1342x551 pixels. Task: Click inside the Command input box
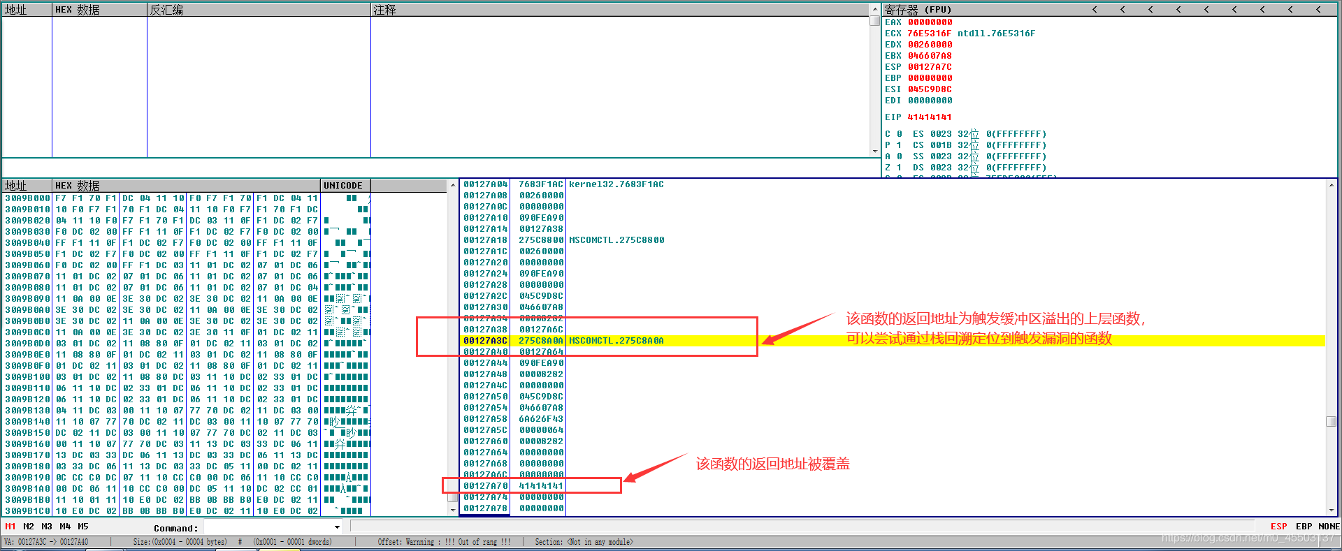coord(268,527)
